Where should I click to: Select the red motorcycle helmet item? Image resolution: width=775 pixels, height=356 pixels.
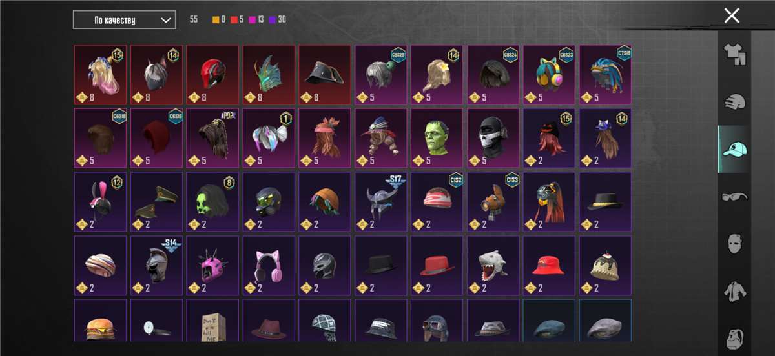[212, 75]
